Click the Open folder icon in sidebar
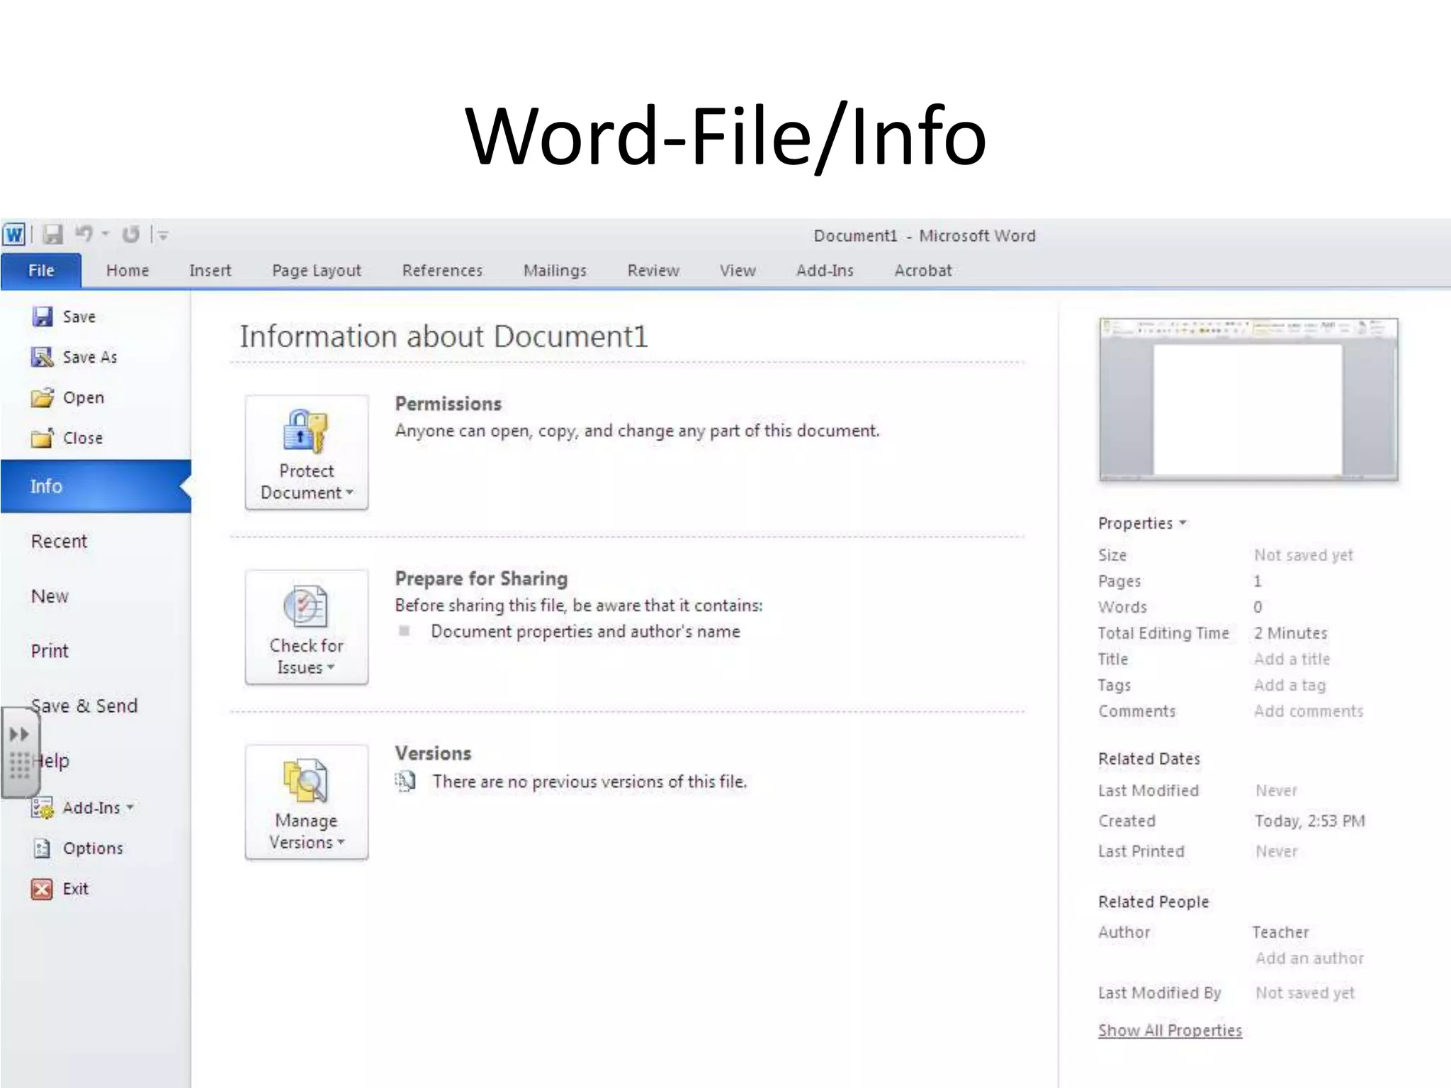The image size is (1451, 1088). [x=43, y=397]
